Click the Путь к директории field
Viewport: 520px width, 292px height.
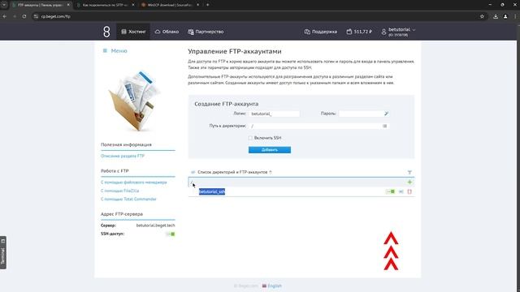tap(315, 127)
